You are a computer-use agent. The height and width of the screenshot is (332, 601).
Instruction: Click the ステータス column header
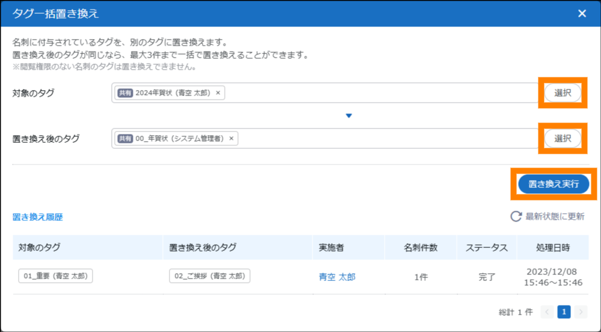[x=487, y=247]
